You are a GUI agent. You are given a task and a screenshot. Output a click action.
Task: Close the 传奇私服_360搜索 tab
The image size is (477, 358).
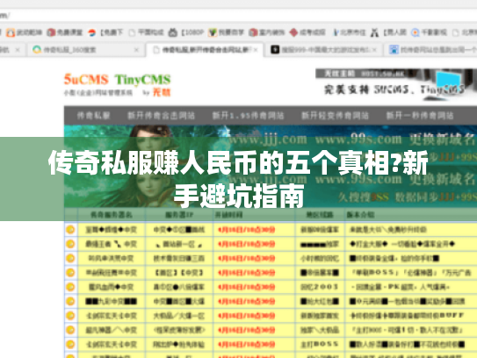point(136,49)
